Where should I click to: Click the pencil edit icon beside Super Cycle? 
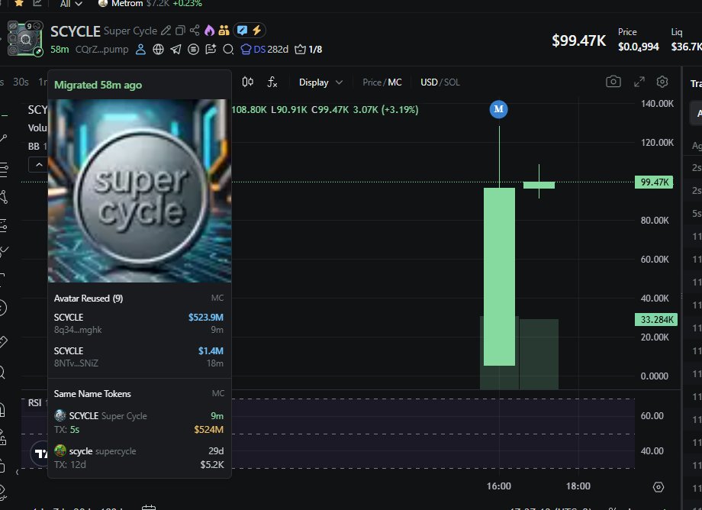pyautogui.click(x=166, y=31)
